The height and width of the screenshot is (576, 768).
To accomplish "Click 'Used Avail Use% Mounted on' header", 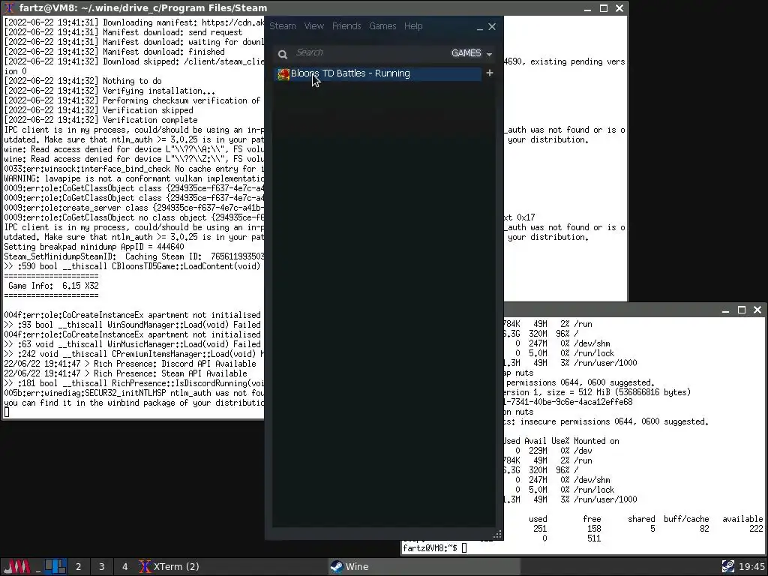I will pos(561,441).
